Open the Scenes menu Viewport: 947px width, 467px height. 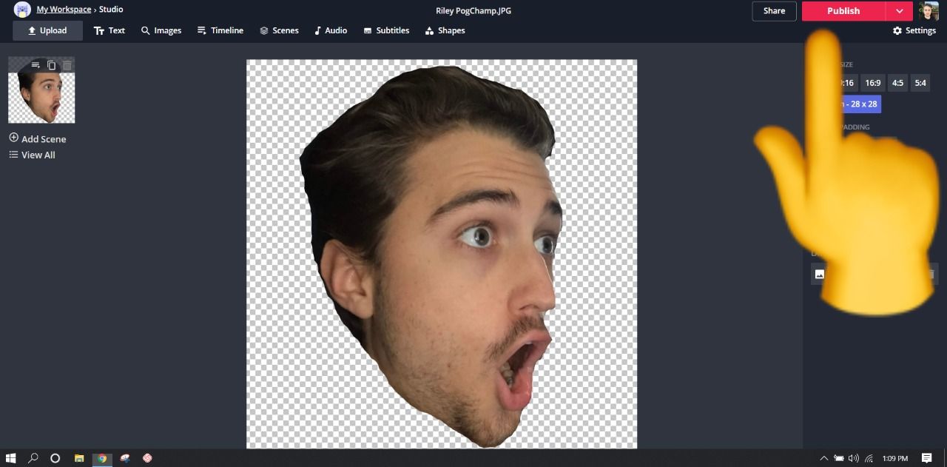point(279,30)
